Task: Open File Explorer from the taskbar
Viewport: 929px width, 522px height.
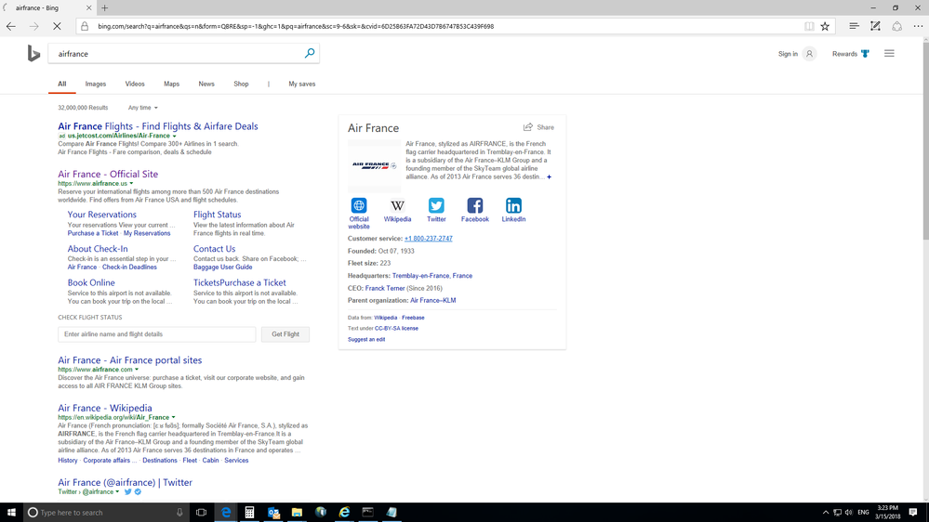Action: tap(297, 512)
